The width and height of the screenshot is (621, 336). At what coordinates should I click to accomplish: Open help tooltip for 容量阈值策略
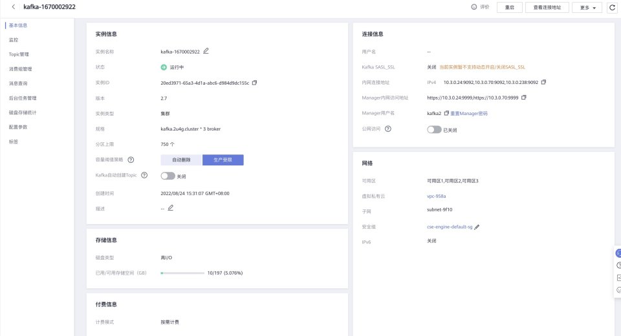point(131,160)
